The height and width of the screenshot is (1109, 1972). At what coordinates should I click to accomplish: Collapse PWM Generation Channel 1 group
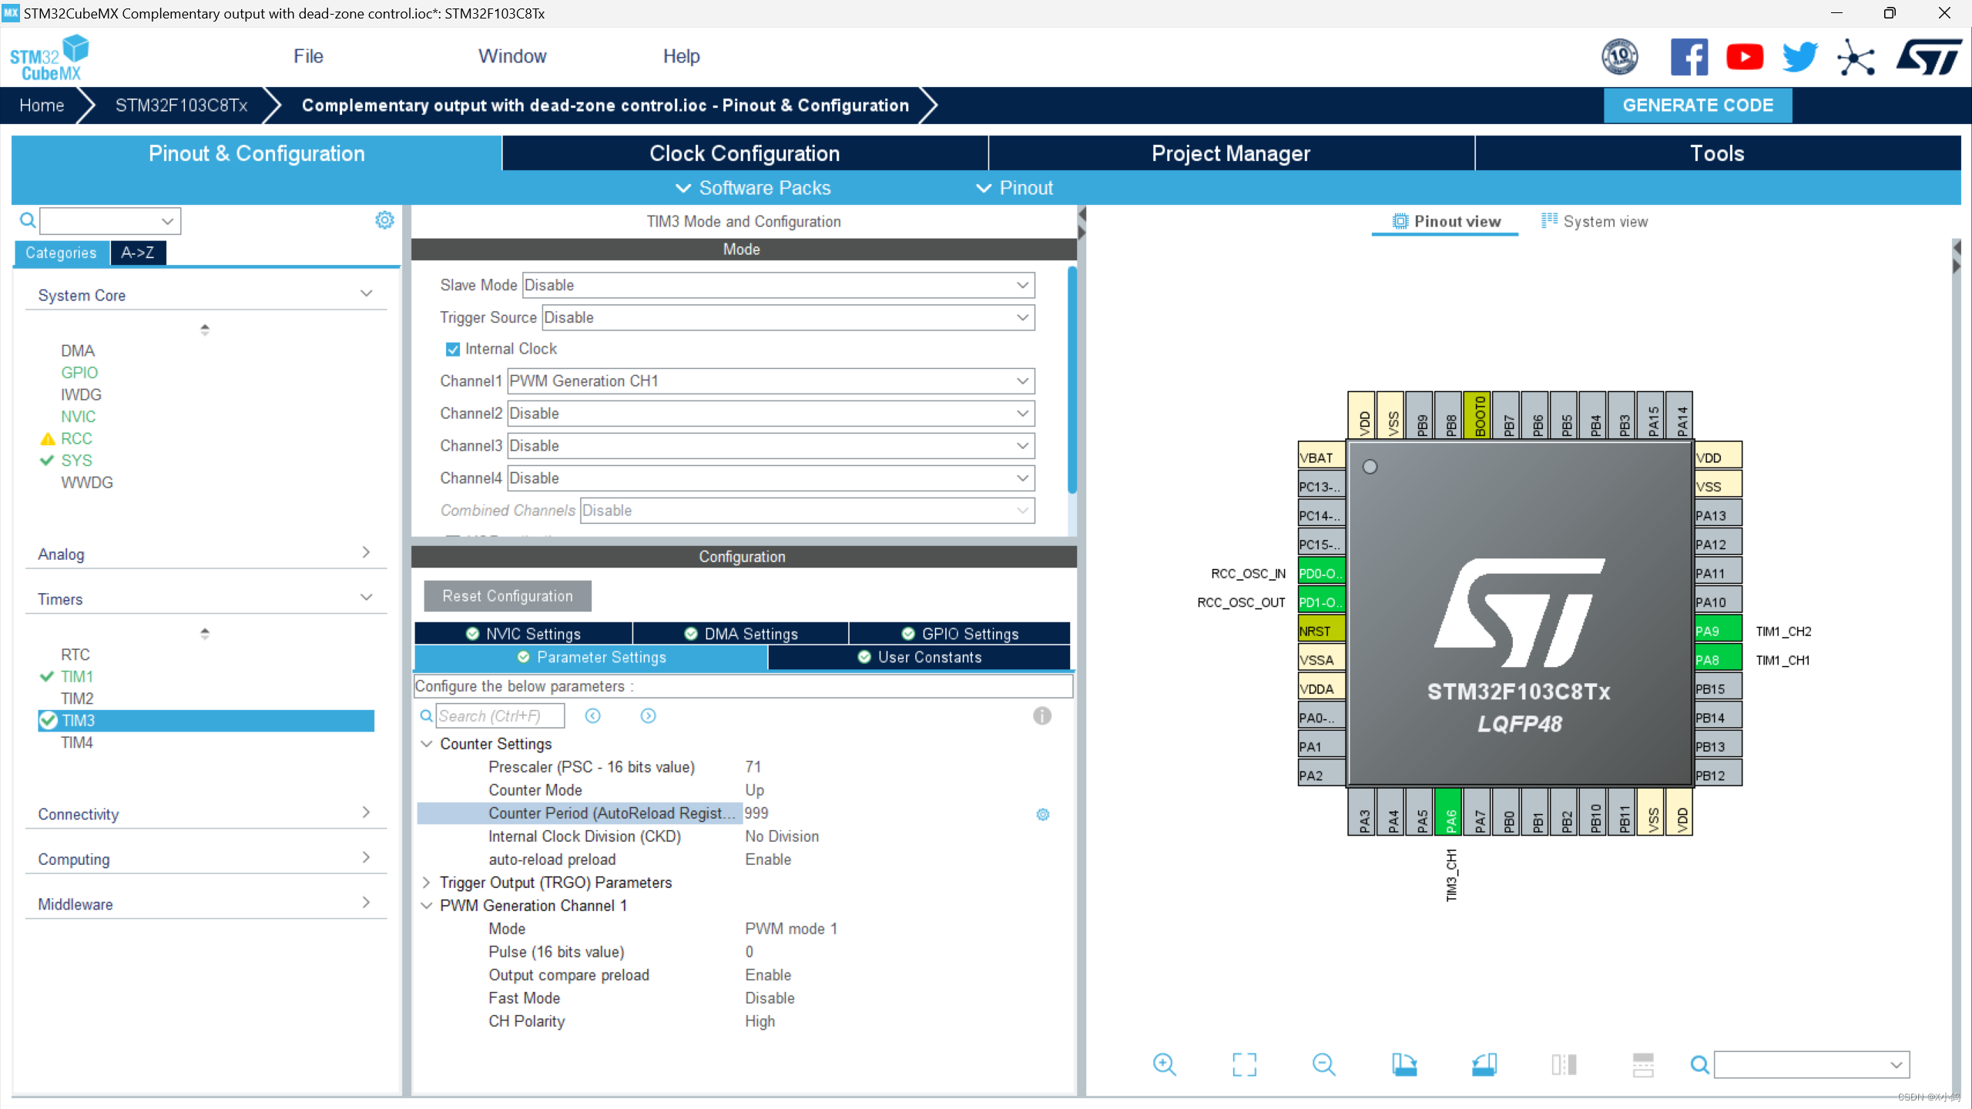(426, 906)
